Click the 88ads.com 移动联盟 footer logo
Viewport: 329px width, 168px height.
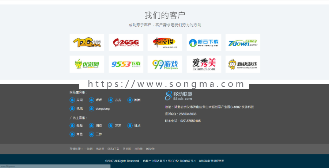coord(178,96)
